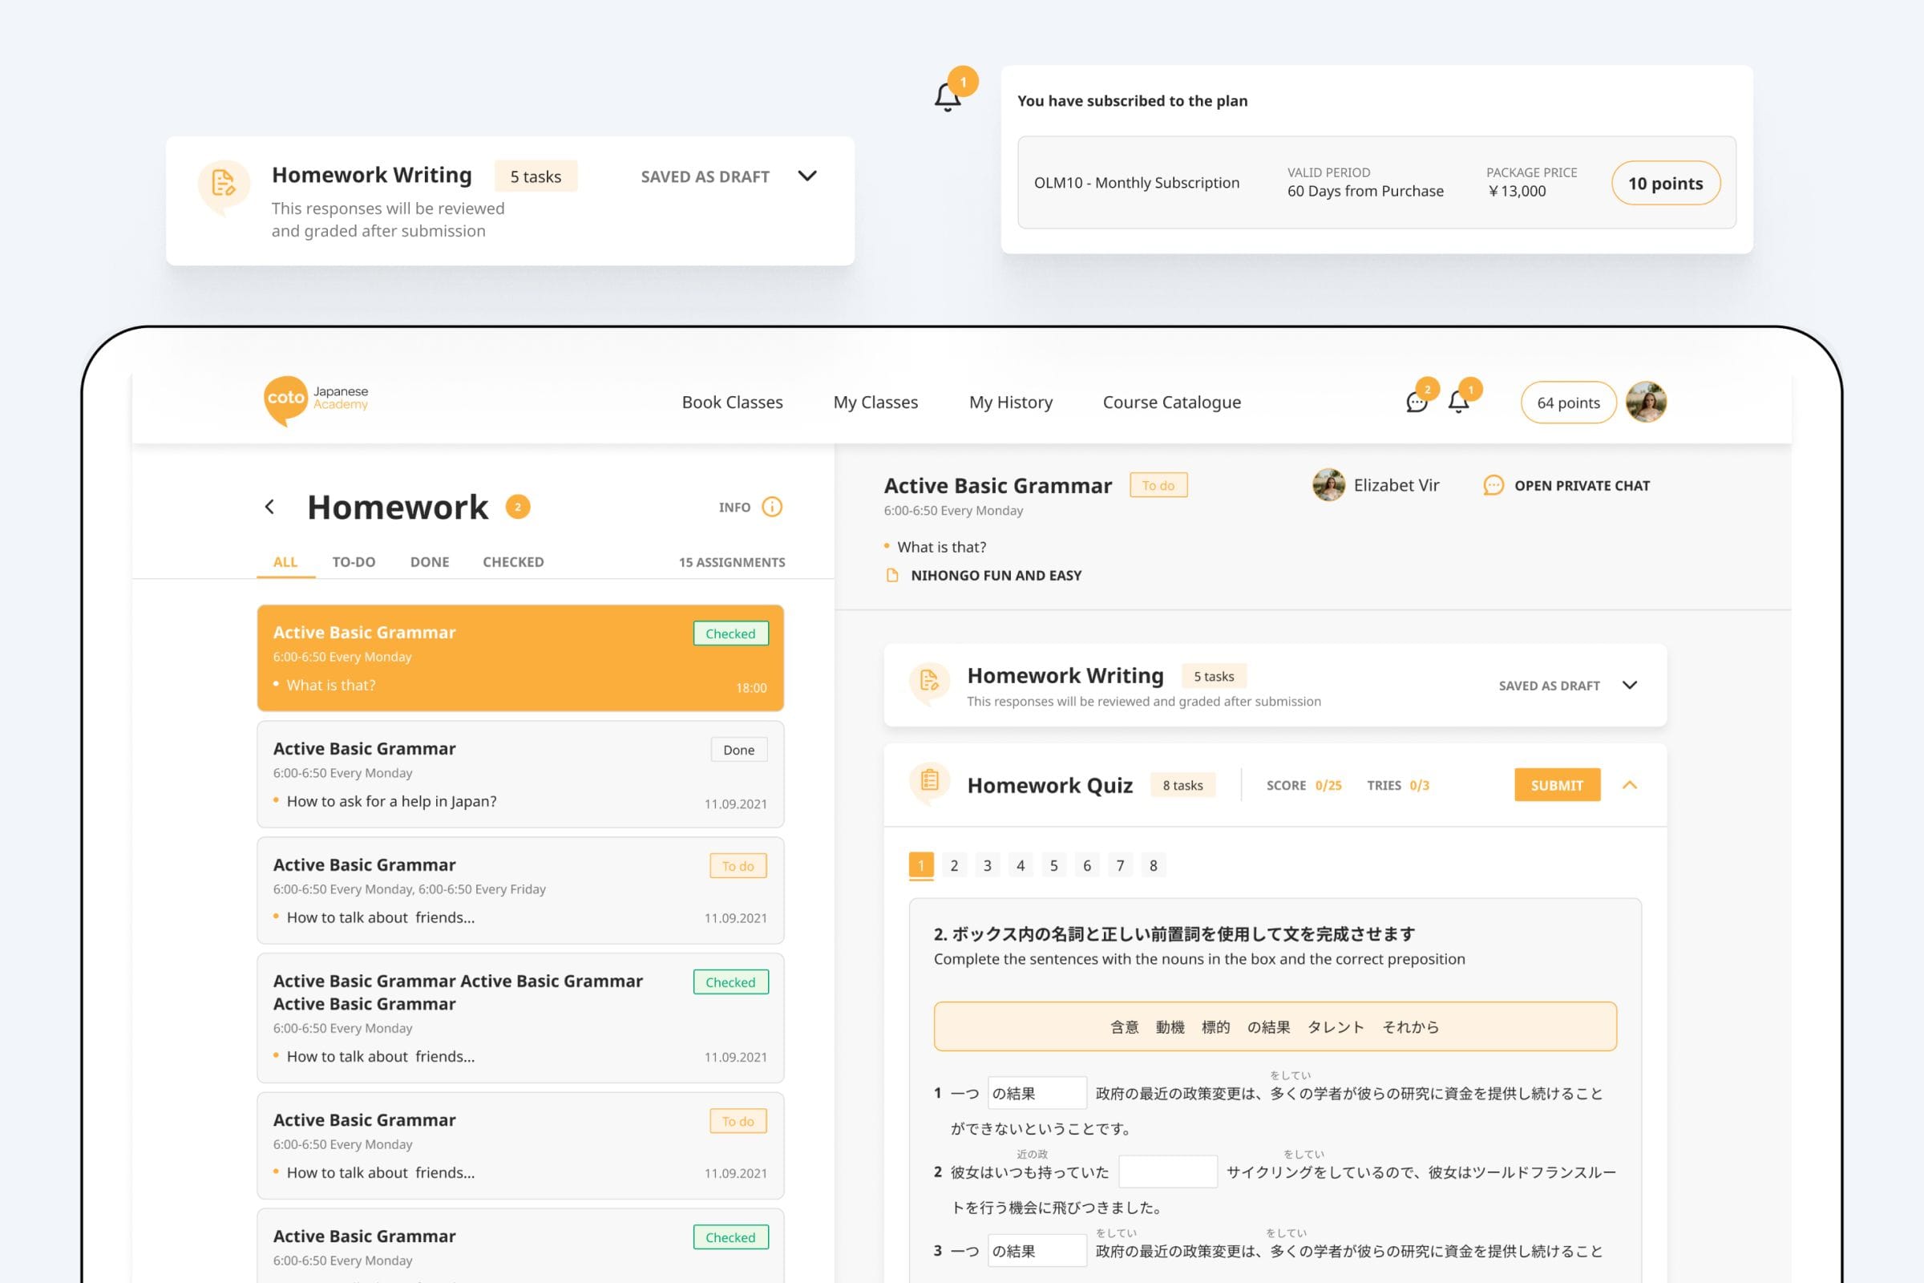Screen dimensions: 1924x1283
Task: Open My Classes in the navigation
Action: pos(875,402)
